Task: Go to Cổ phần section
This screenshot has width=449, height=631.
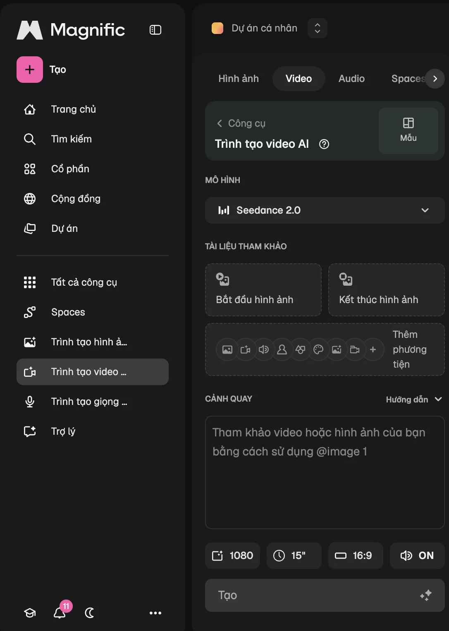Action: click(x=93, y=169)
